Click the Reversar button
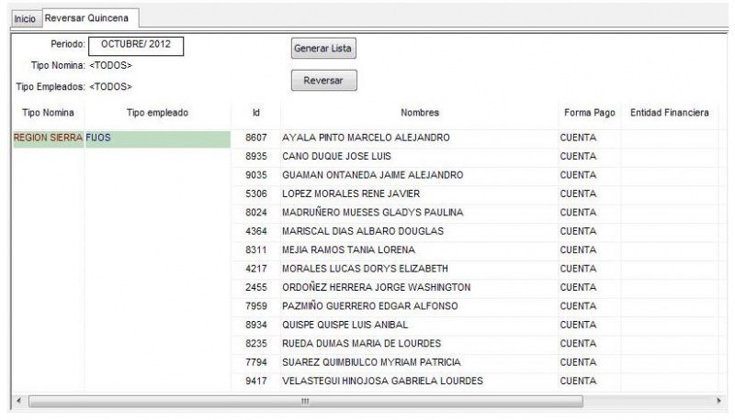Screen dimensions: 735x420 (x=323, y=80)
